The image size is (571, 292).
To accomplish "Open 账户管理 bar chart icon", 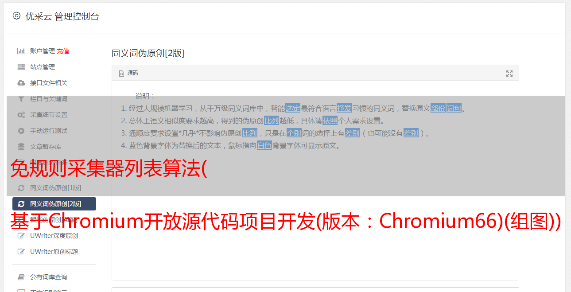I will pos(21,51).
